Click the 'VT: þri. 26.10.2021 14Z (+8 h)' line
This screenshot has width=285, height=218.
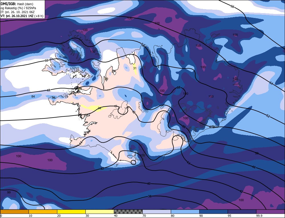point(22,16)
